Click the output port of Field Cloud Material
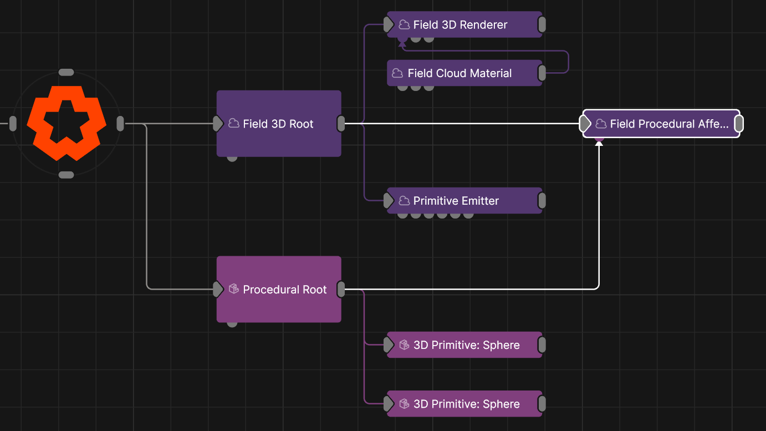766x431 pixels. click(x=542, y=73)
